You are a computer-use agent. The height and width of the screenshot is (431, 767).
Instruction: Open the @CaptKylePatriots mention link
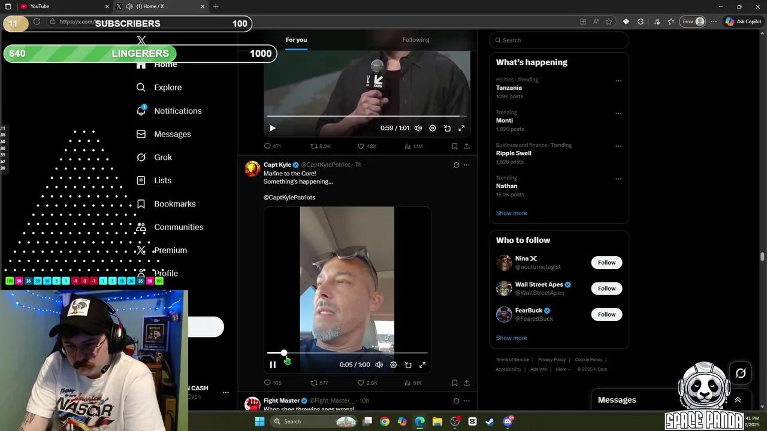pos(289,198)
